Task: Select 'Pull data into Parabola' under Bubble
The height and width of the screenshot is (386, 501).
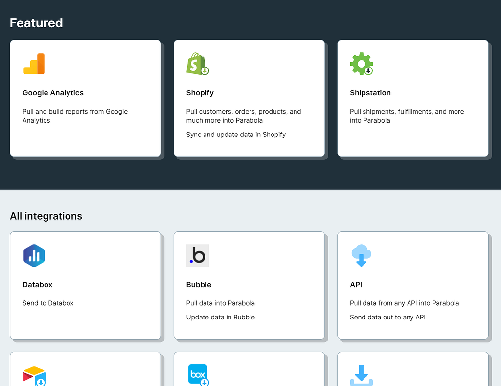Action: click(x=221, y=303)
